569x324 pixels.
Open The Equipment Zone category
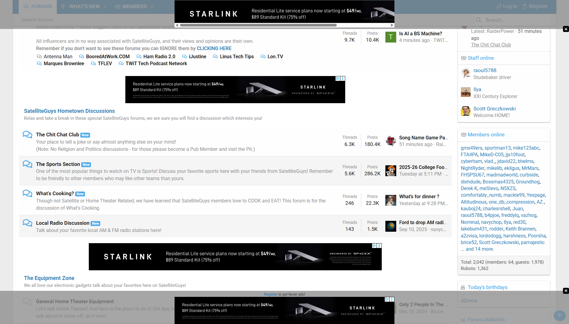[x=49, y=278]
